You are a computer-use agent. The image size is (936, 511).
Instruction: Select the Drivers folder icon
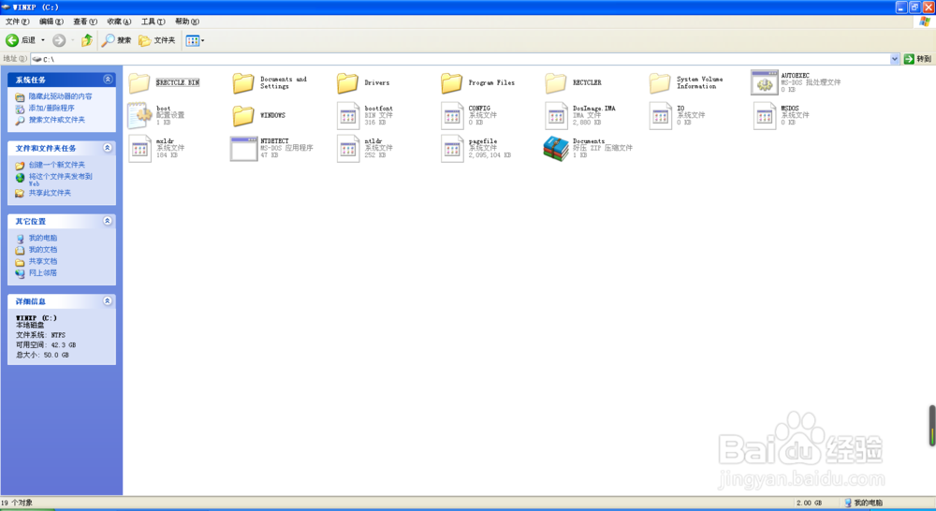point(347,83)
